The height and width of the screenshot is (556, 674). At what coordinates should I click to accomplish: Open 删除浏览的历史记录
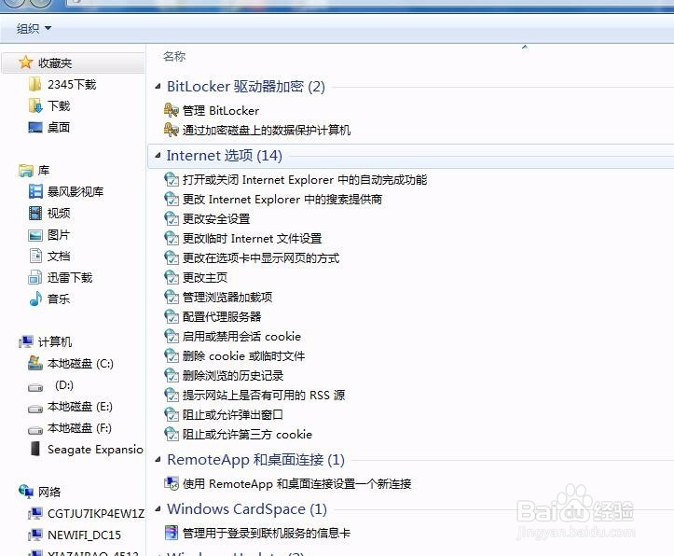[233, 376]
